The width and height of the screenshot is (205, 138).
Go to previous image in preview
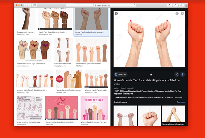coord(177,13)
